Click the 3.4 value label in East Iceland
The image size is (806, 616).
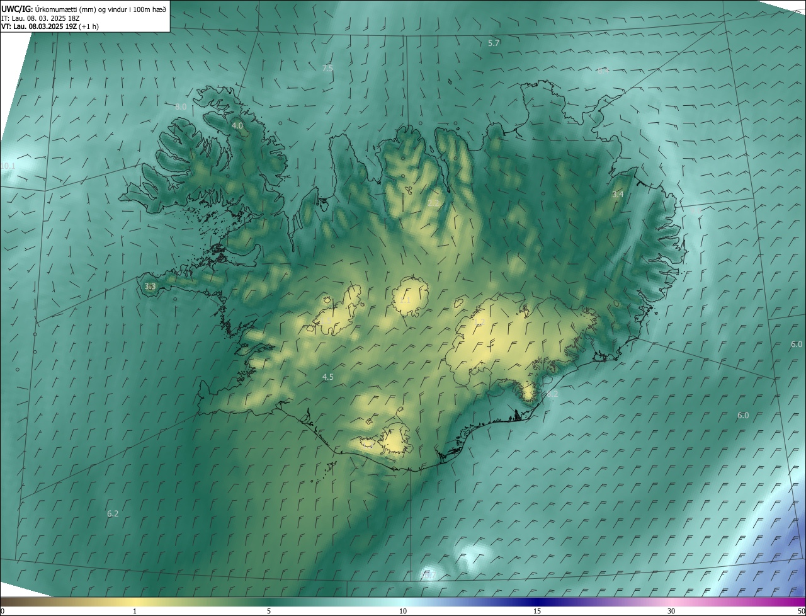[x=618, y=195]
